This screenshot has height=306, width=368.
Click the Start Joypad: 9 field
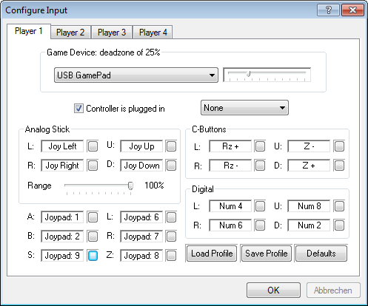coord(62,256)
